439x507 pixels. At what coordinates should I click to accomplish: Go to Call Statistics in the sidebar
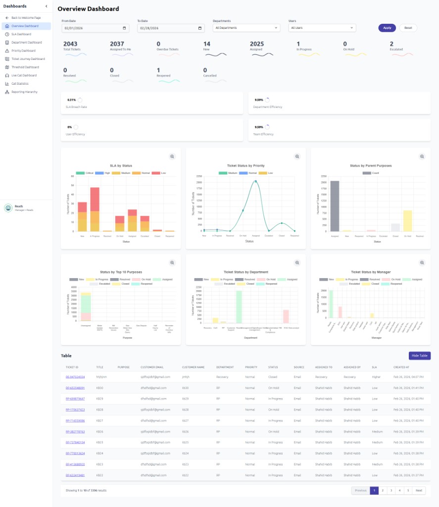point(21,84)
